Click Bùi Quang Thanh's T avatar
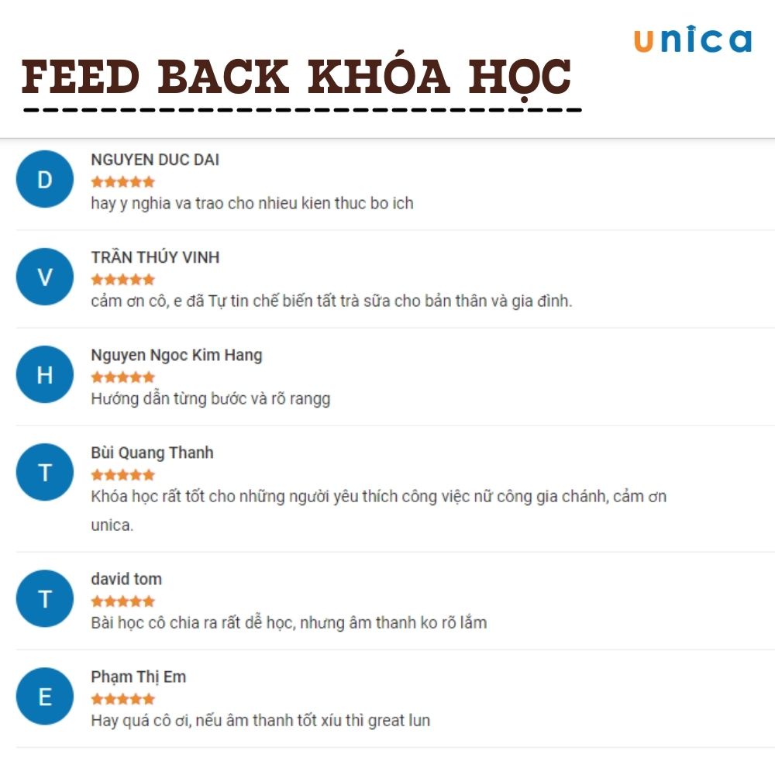The height and width of the screenshot is (775, 775). 45,472
